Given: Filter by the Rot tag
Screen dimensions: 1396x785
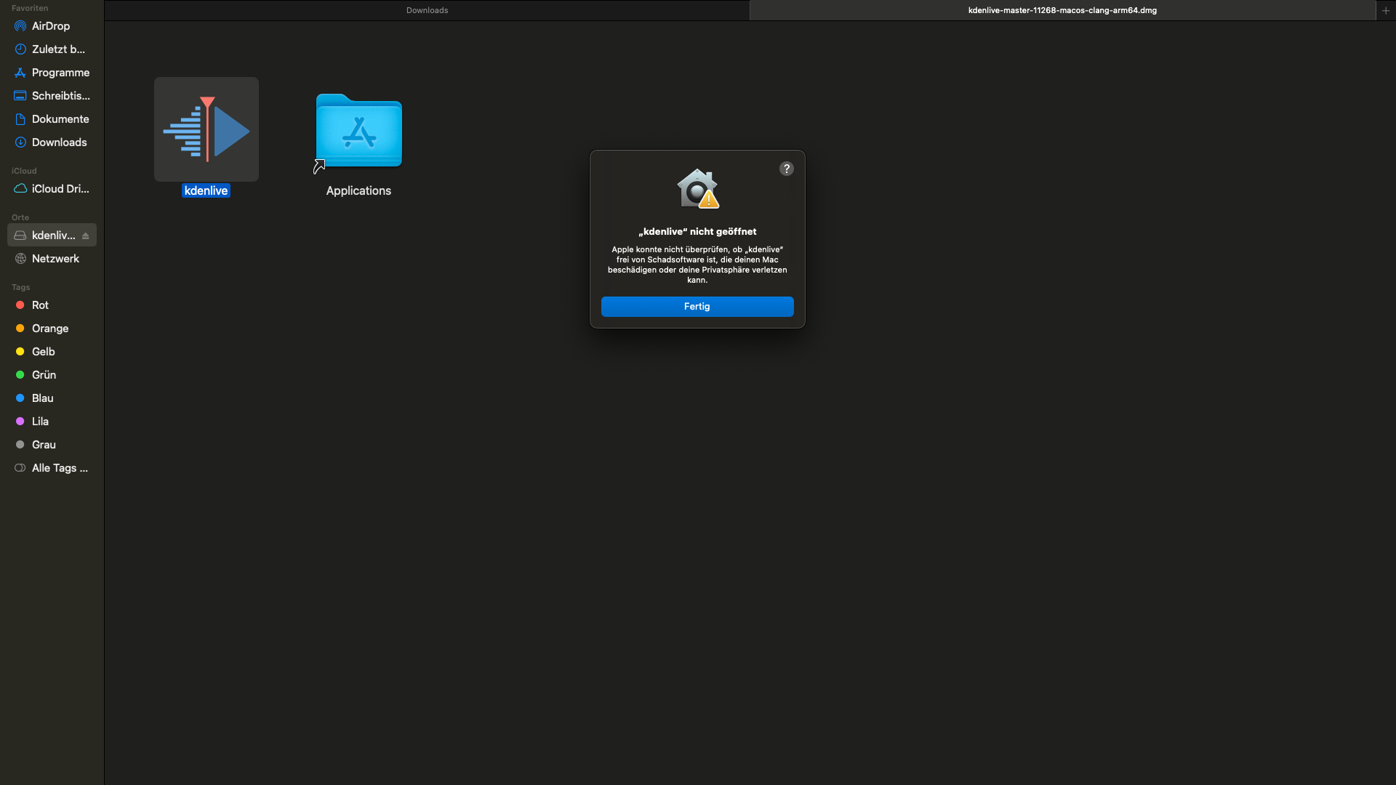Looking at the screenshot, I should coord(40,305).
